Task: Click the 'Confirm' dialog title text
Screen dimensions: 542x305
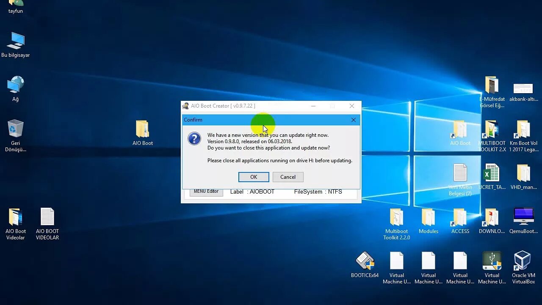Action: click(x=193, y=120)
